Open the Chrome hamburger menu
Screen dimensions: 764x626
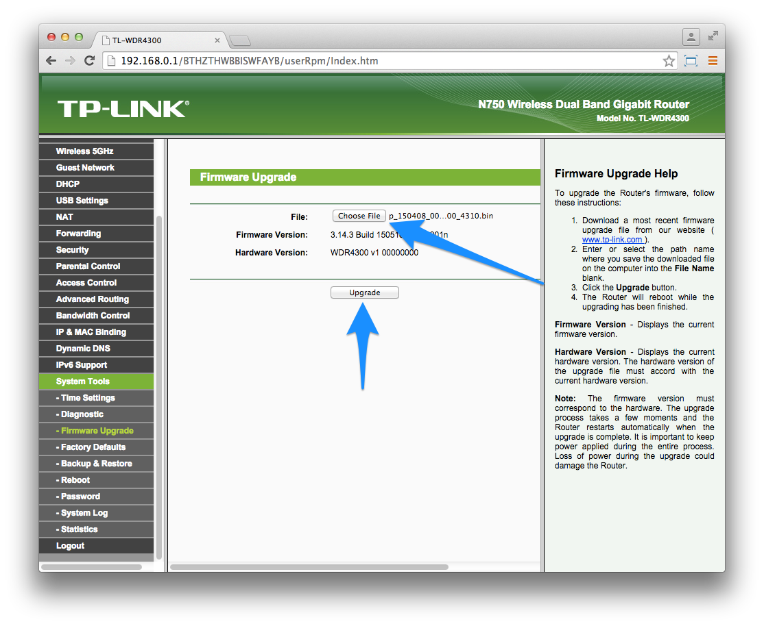(x=713, y=61)
